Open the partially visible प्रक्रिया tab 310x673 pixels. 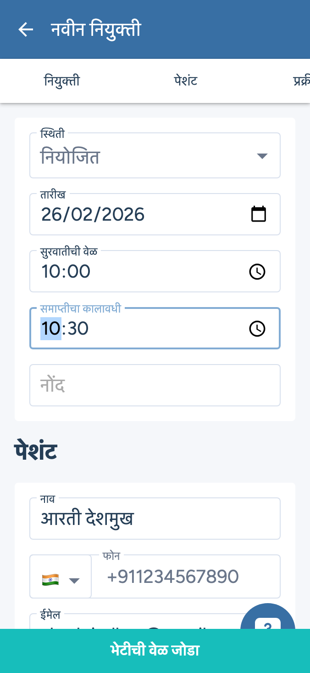[x=301, y=81]
